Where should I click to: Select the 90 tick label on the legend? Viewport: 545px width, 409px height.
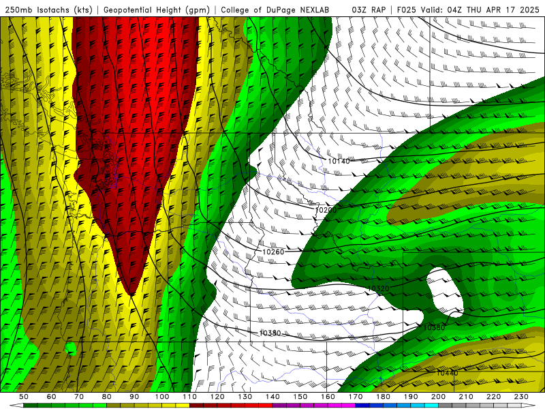pos(134,397)
